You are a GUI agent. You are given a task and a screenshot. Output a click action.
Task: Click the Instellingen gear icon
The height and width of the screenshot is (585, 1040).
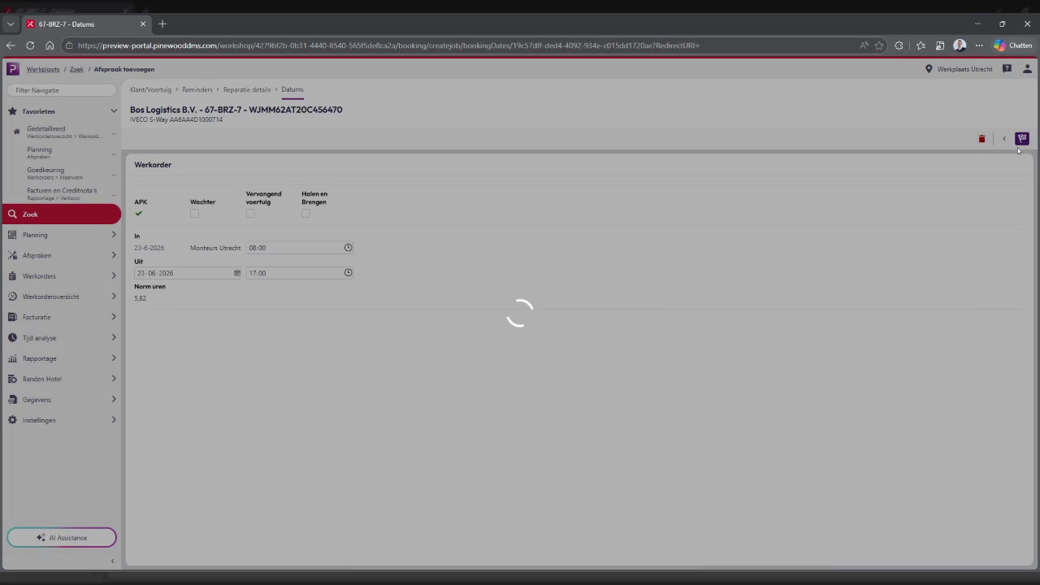[12, 420]
